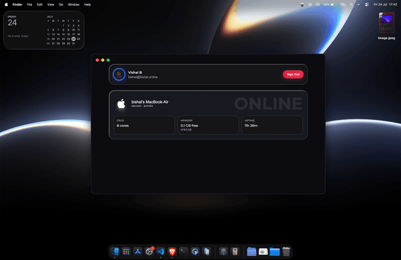401x260 pixels.
Task: Open the ink bottle dock app icon
Action: click(x=223, y=252)
